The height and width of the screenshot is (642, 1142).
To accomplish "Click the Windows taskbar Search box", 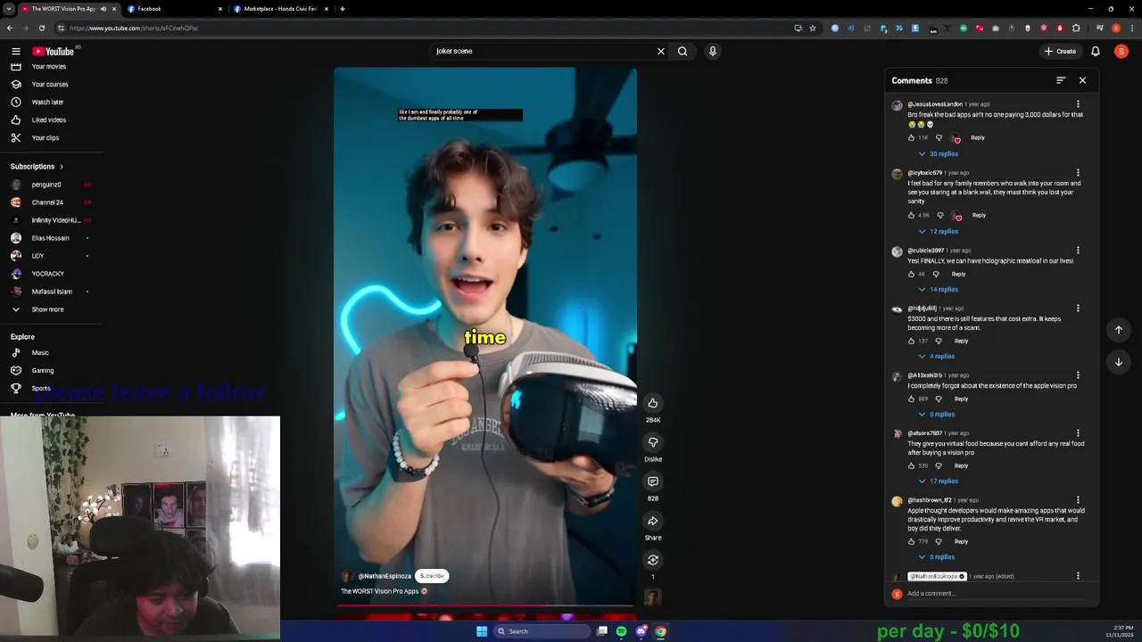I will coord(542,631).
